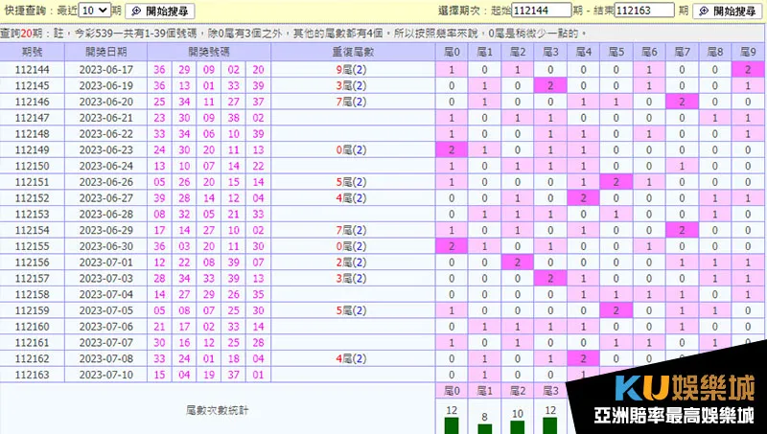Screen dimensions: 767x434
Task: Click 4尾(2) in row 112162
Action: point(351,358)
